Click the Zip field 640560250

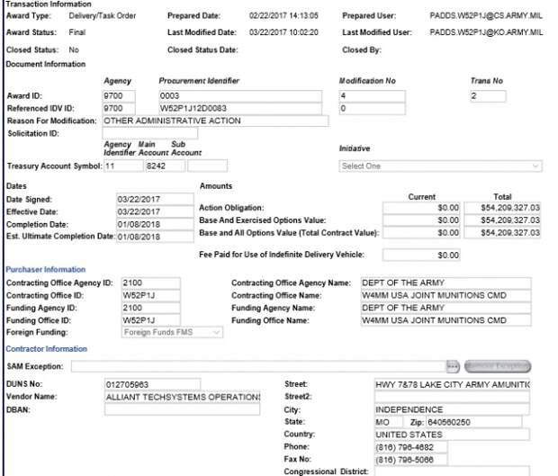point(474,422)
